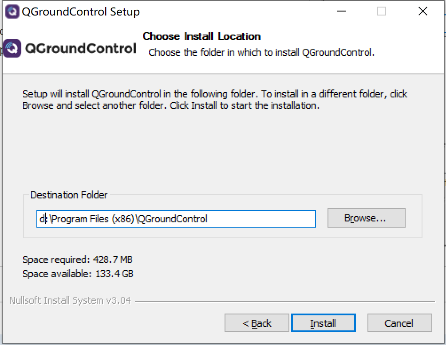The height and width of the screenshot is (345, 446).
Task: Click the "Destination Folder" group label
Action: [69, 195]
